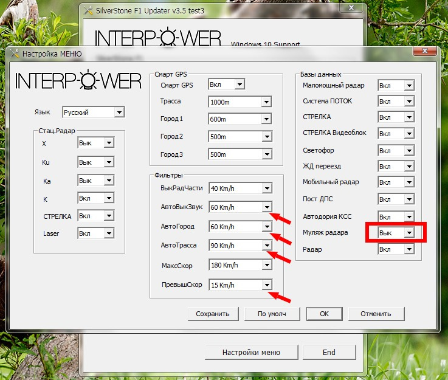Open the ПревышСкор speed dropdown
This screenshot has height=380, width=448.
tap(240, 285)
